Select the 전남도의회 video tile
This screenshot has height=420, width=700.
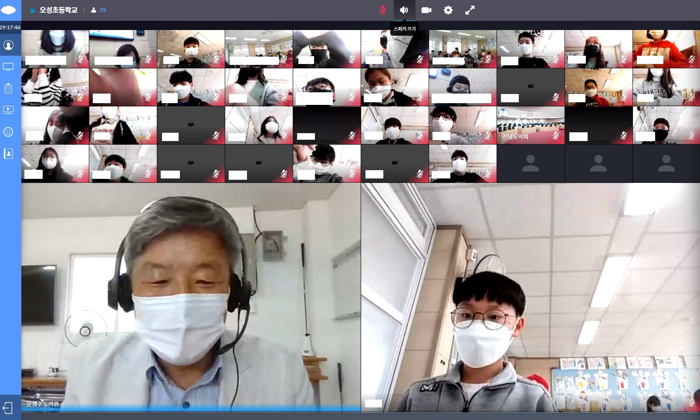(530, 124)
